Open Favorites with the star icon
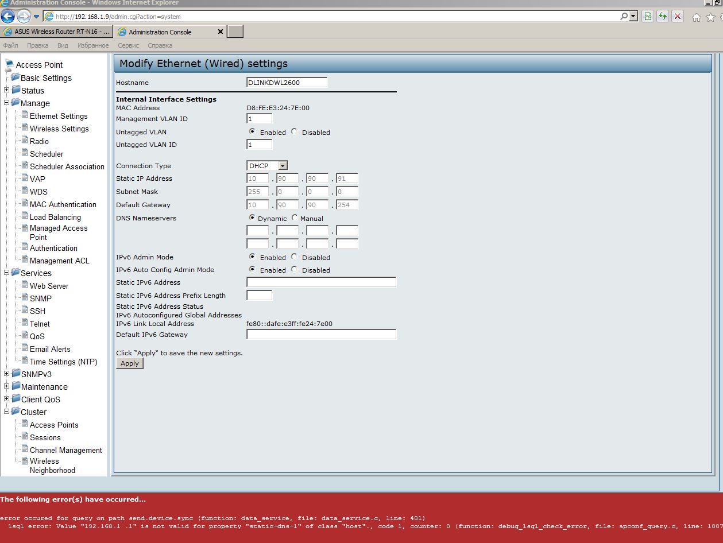723x543 pixels. tap(710, 17)
